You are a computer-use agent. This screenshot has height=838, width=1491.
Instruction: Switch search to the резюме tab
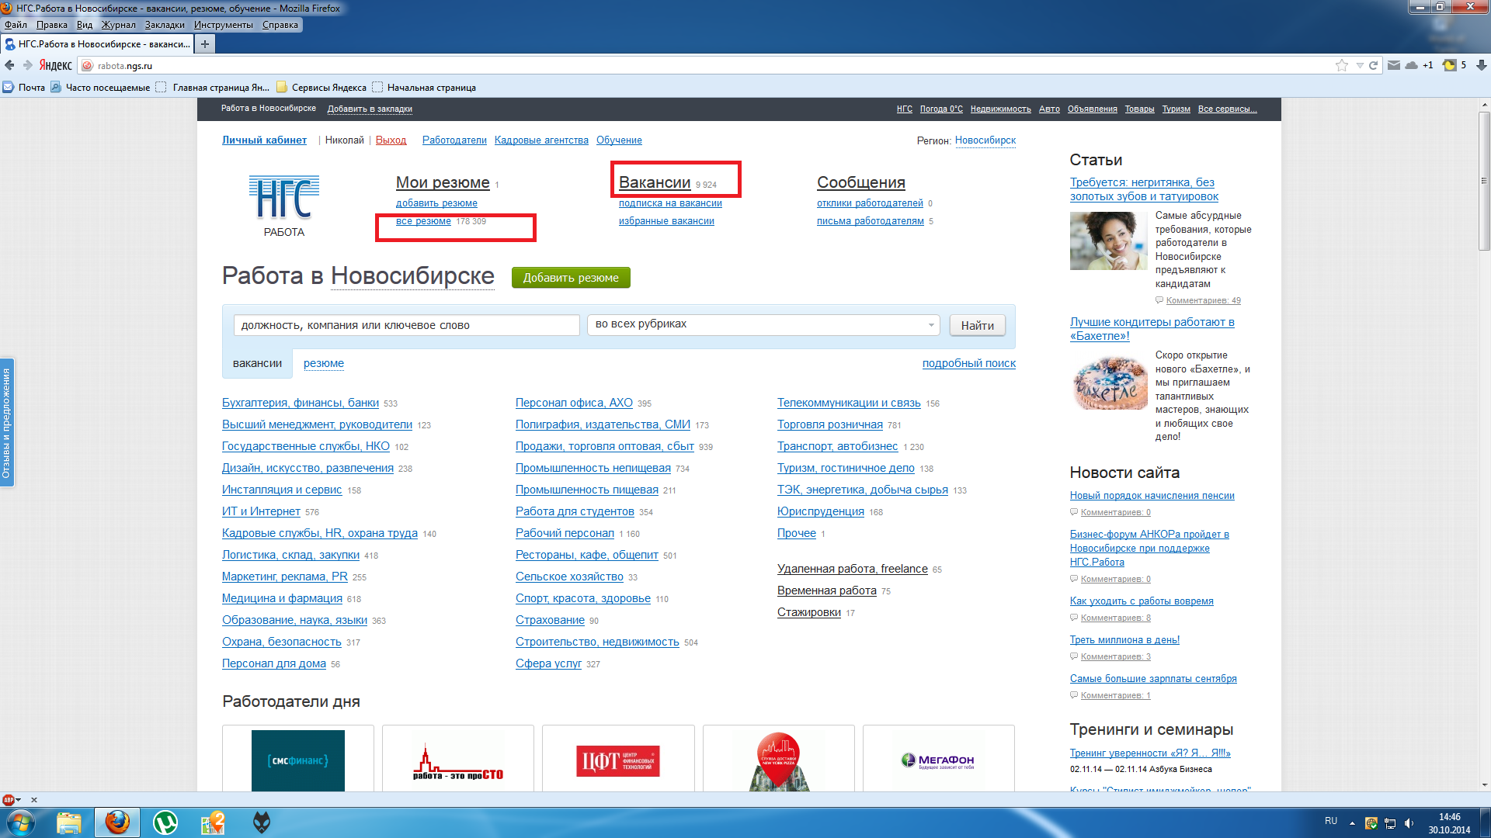coord(324,363)
